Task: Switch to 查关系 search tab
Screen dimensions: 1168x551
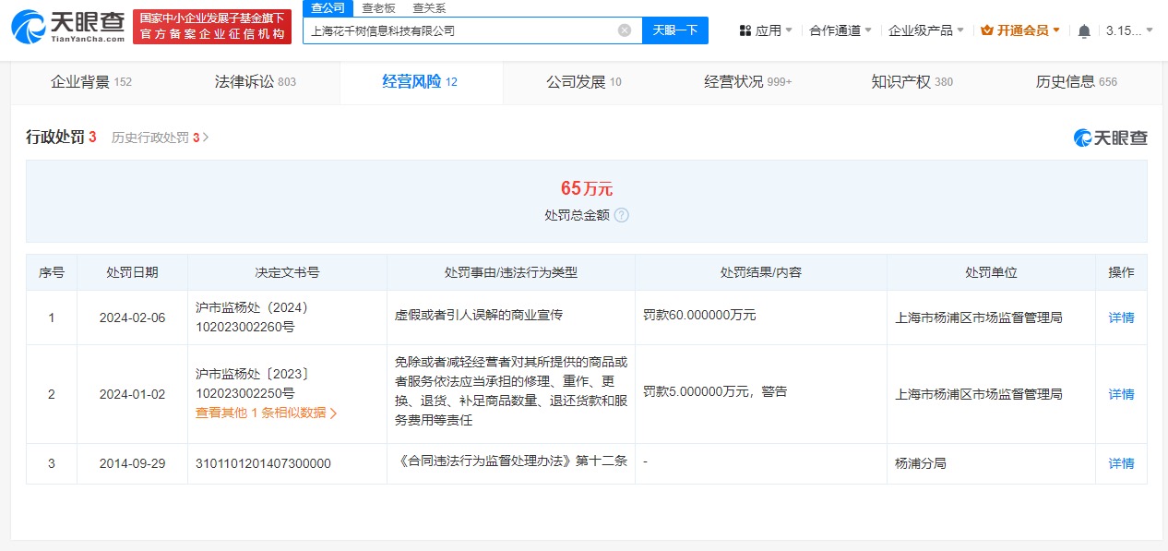Action: (429, 7)
